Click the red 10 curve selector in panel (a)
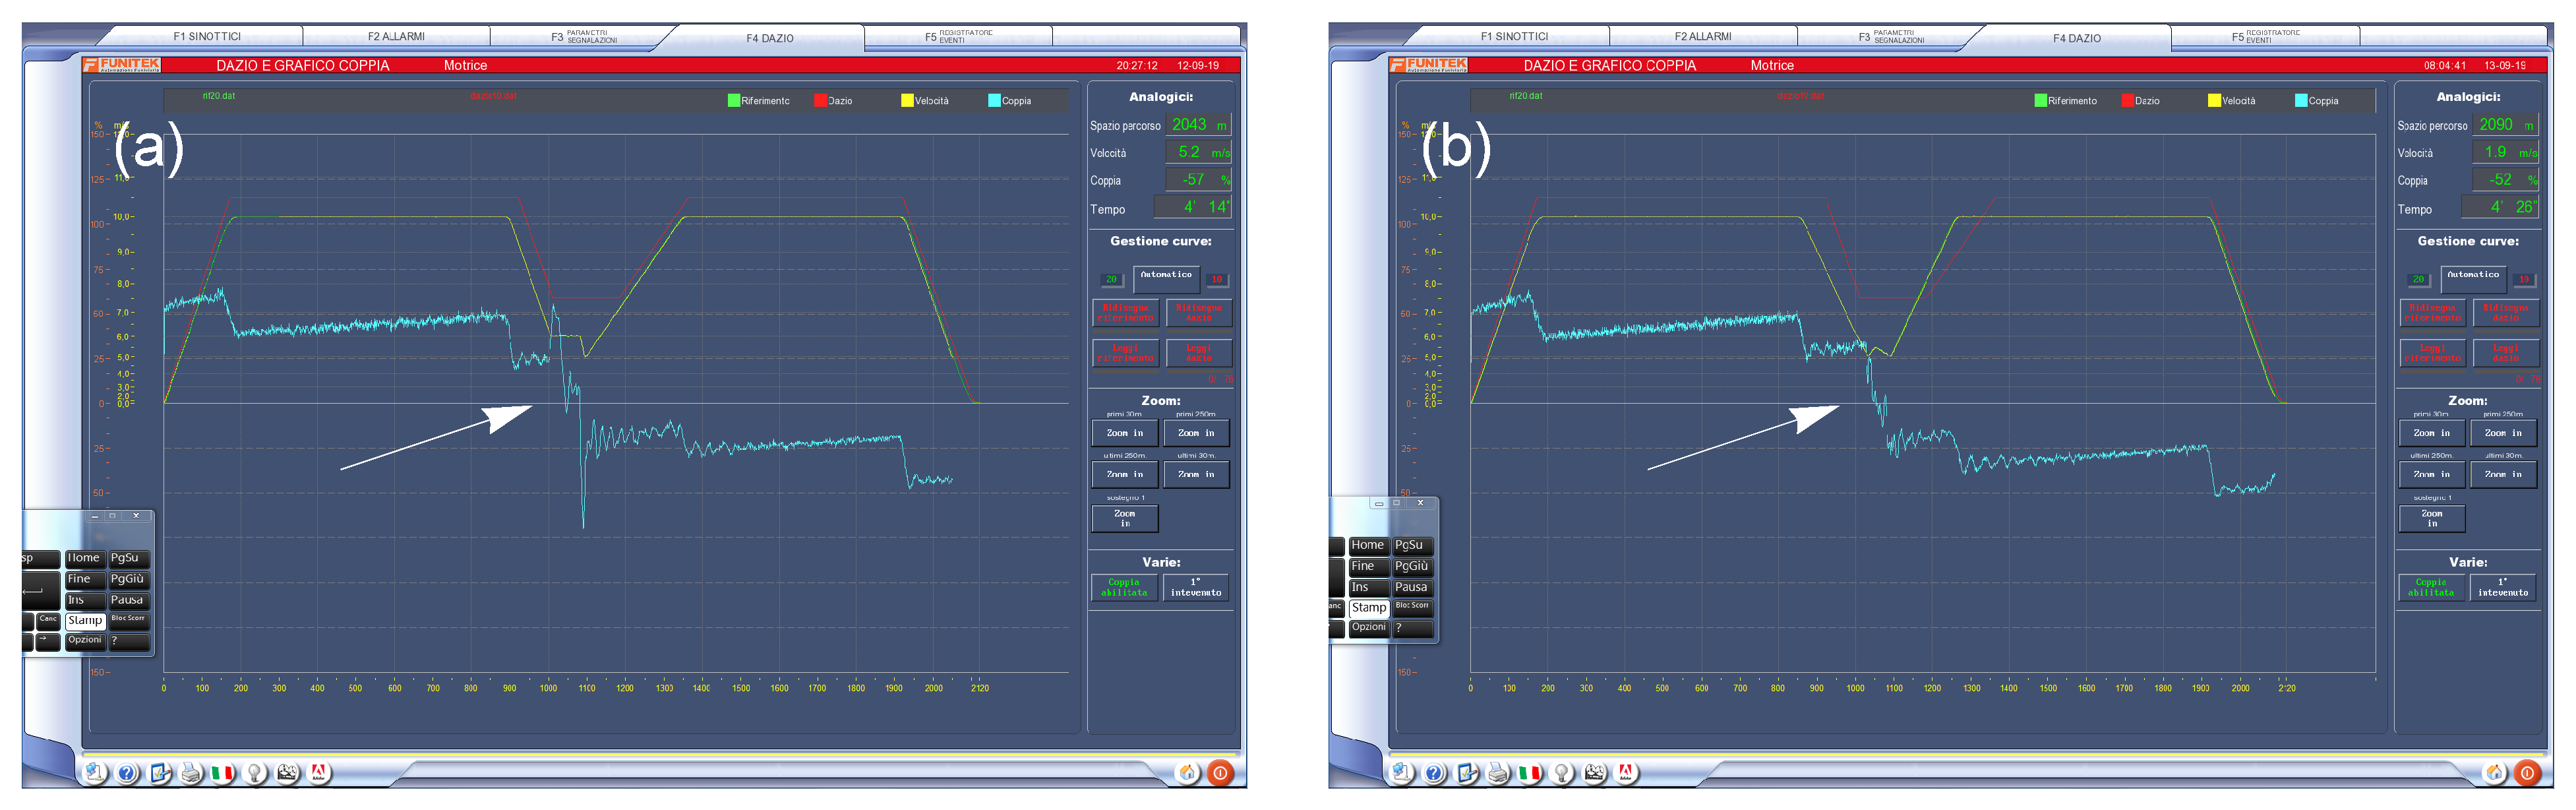Image resolution: width=2576 pixels, height=810 pixels. click(x=1217, y=280)
